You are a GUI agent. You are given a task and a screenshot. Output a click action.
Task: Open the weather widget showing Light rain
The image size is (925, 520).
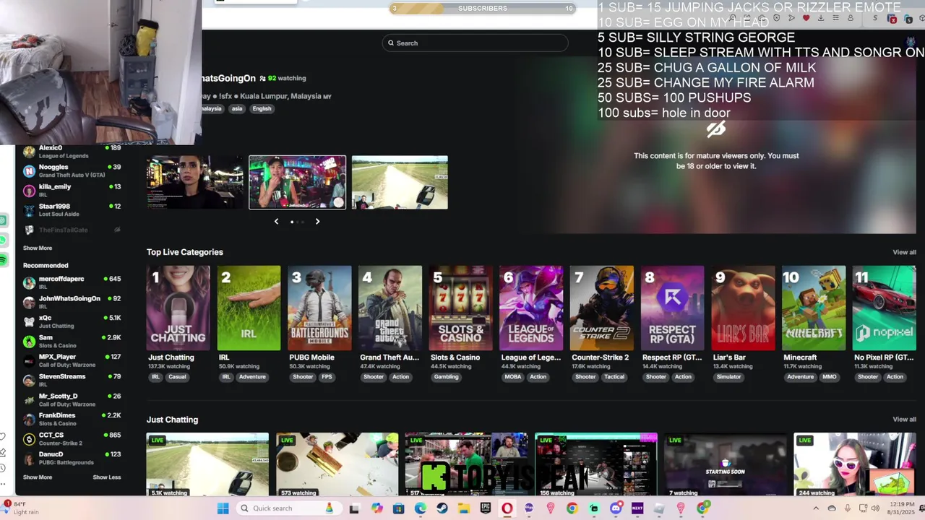(21, 508)
